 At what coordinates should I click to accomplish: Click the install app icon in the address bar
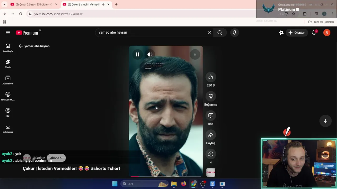click(x=286, y=14)
